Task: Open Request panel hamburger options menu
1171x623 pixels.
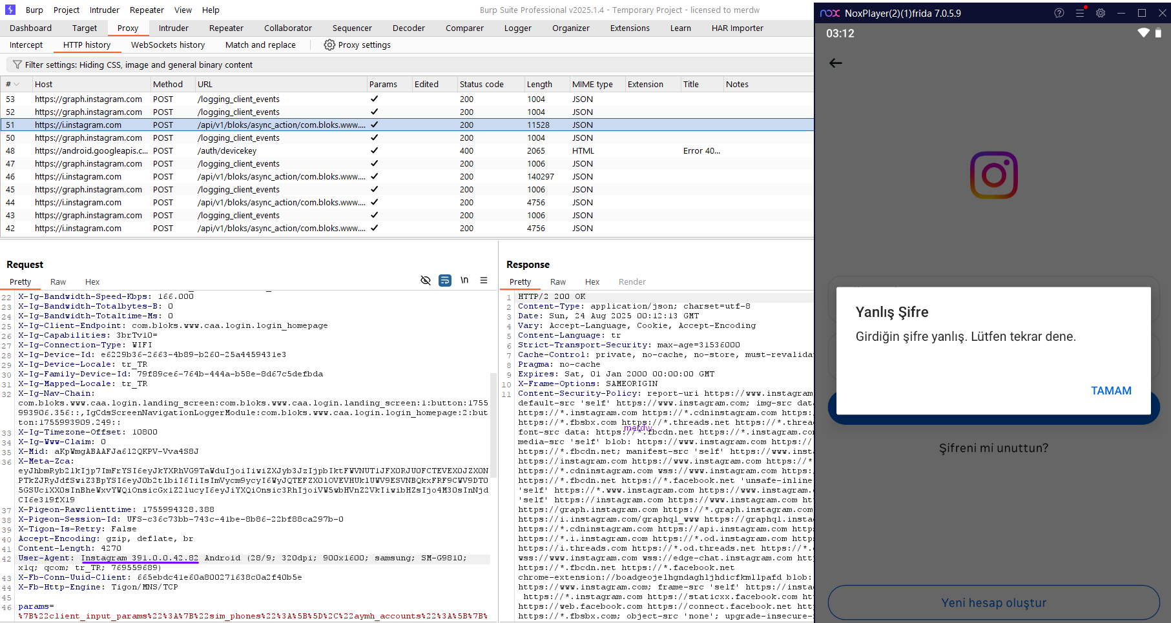Action: (x=484, y=280)
